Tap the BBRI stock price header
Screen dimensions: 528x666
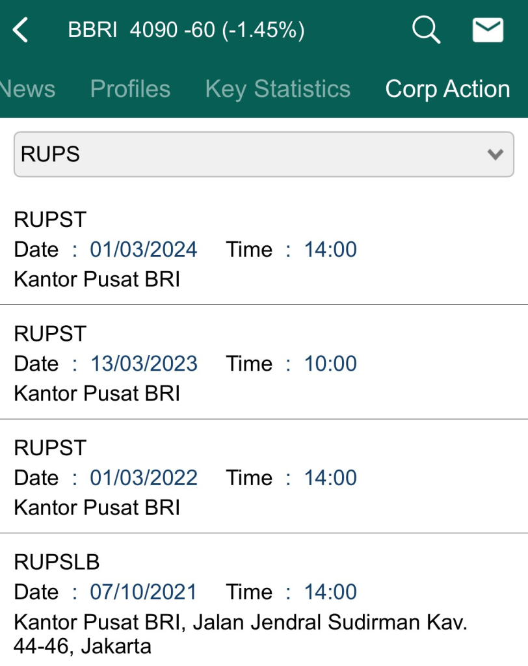coord(186,30)
